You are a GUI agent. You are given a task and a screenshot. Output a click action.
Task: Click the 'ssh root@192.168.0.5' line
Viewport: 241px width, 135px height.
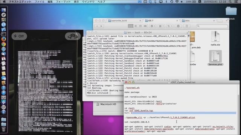pyautogui.click(x=137, y=122)
